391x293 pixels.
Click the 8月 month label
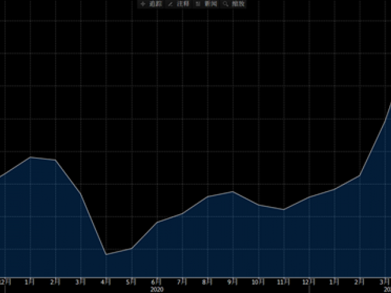pyautogui.click(x=208, y=282)
